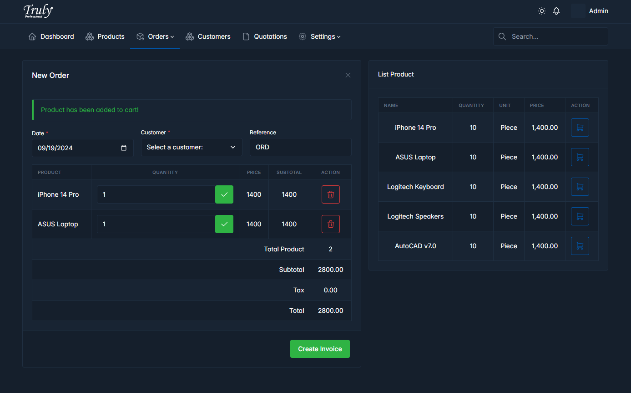Screen dimensions: 631x393
Task: Delete iPhone 14 Pro from the order
Action: 330,194
